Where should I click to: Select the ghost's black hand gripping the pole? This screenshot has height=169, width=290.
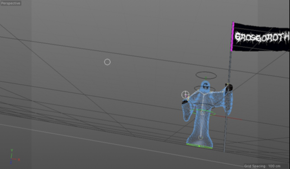tap(229, 87)
